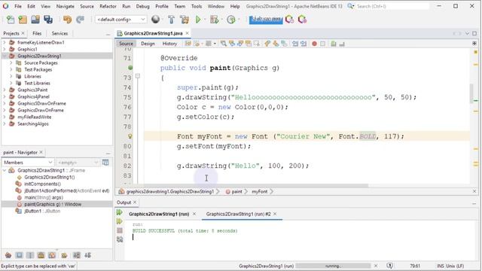Expand the Libraries folder node
This screenshot has height=271, width=482.
11,76
